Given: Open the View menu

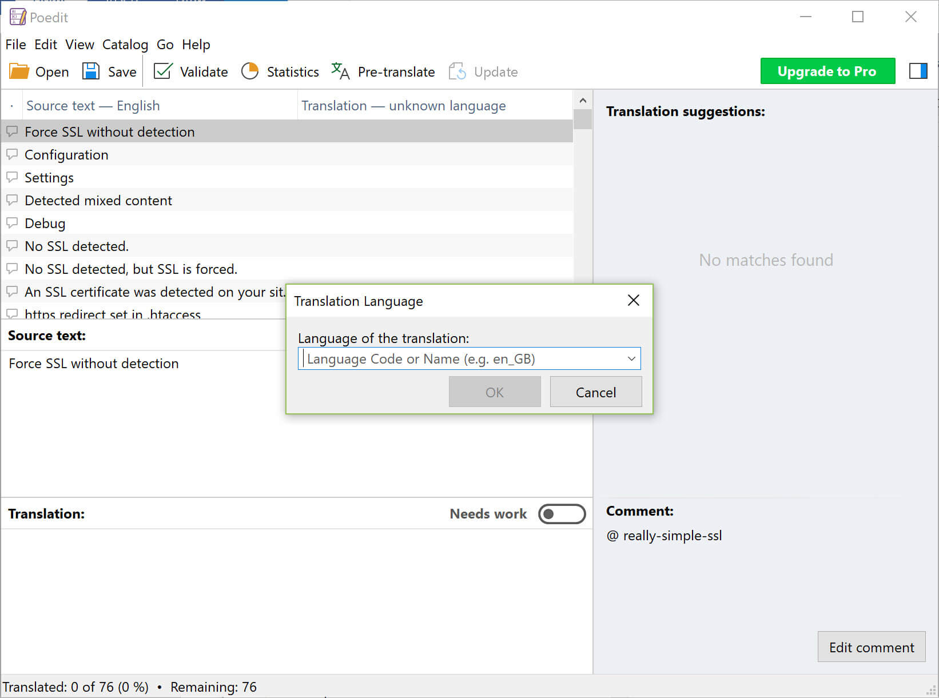Looking at the screenshot, I should click(79, 45).
